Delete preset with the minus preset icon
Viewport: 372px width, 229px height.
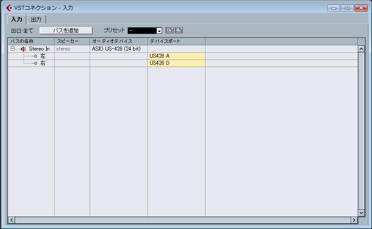click(179, 30)
